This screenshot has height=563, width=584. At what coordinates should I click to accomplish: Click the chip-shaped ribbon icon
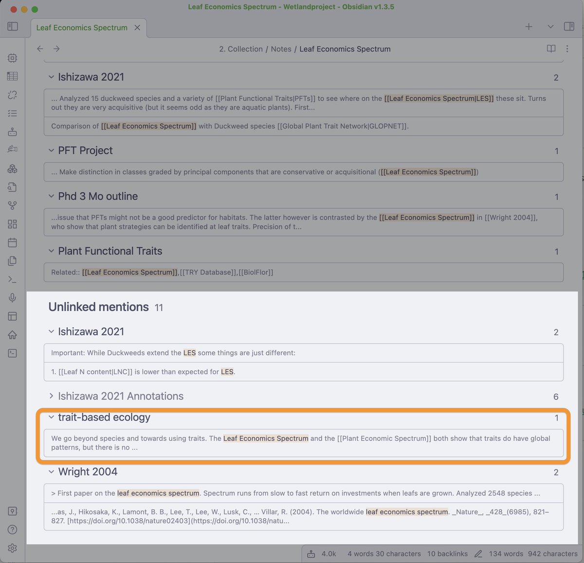[x=13, y=58]
